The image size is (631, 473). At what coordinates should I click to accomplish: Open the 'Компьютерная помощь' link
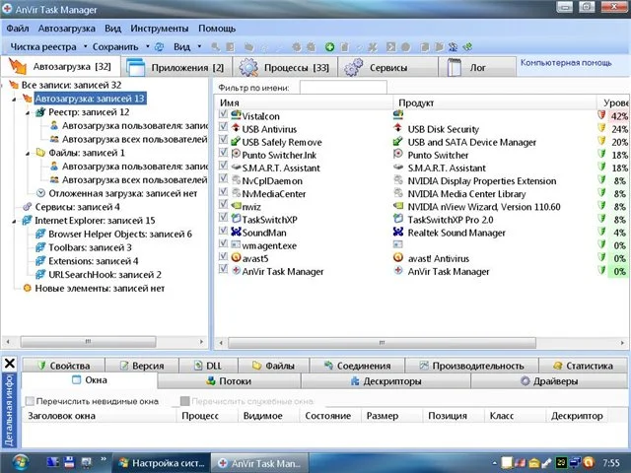[x=568, y=63]
